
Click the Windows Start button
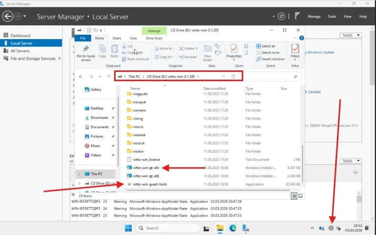coord(128,228)
